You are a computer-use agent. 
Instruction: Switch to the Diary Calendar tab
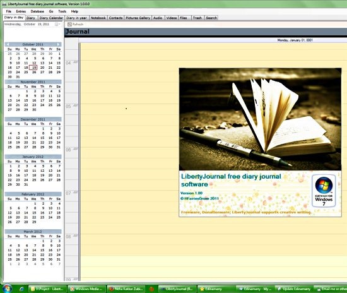(x=51, y=18)
